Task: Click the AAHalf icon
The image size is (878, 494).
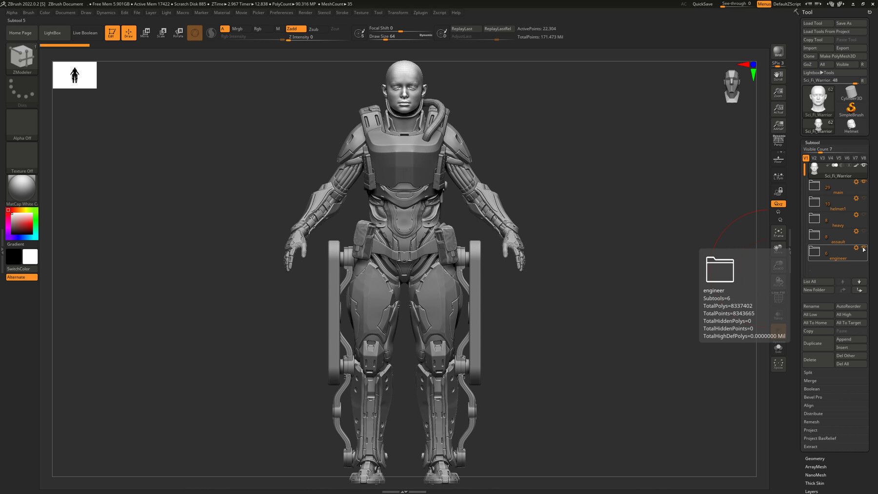Action: coord(778,126)
